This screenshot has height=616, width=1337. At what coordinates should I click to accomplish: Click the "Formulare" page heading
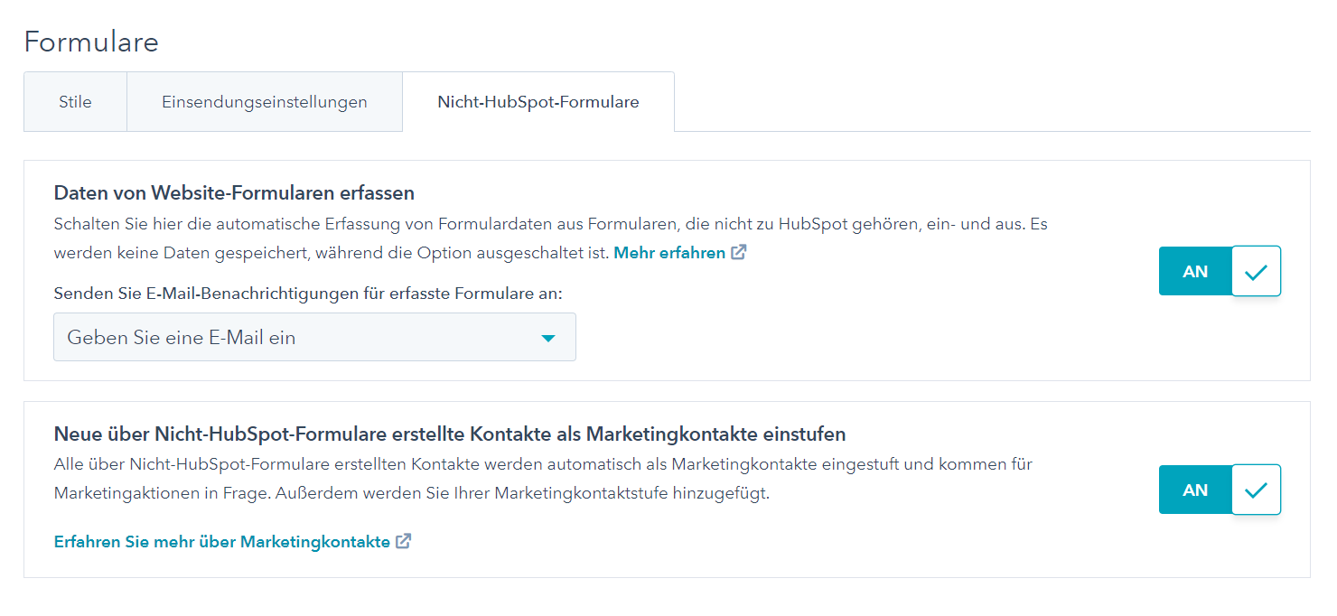click(x=91, y=42)
